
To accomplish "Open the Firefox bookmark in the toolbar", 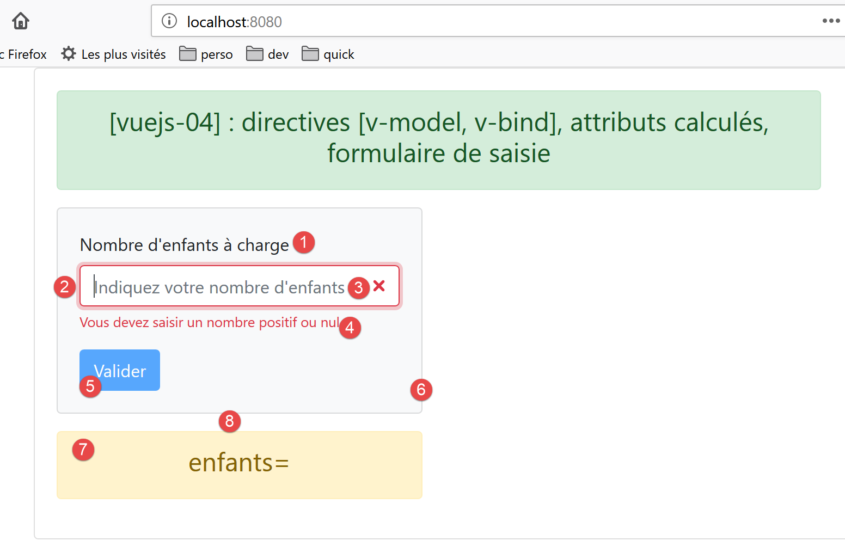I will click(25, 54).
